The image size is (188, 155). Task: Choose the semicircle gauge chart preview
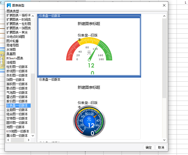[x=89, y=46]
